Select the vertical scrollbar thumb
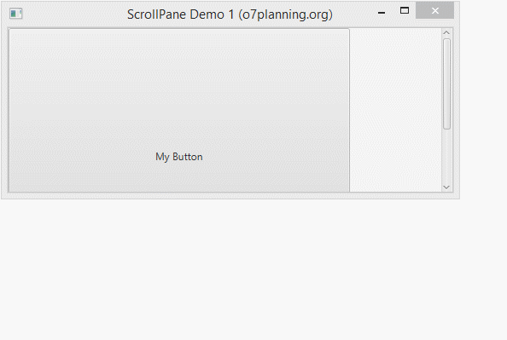 point(447,84)
